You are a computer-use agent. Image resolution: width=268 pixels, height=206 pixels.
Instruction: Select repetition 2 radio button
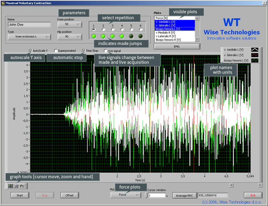point(103,29)
